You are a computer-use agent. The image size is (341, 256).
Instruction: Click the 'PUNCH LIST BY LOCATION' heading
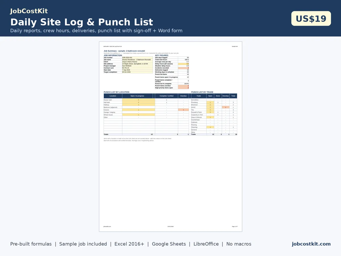click(x=117, y=92)
